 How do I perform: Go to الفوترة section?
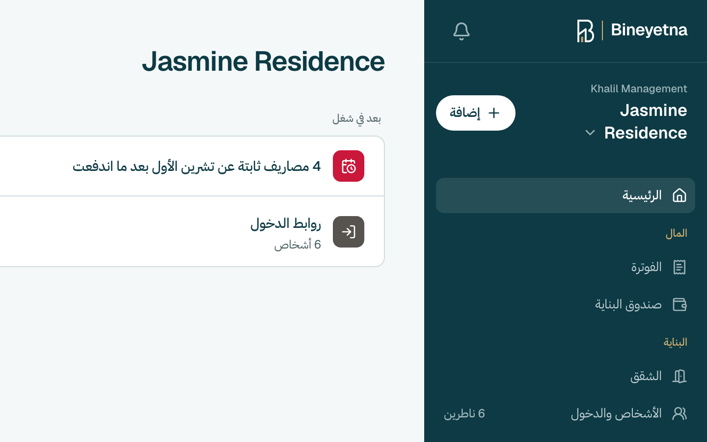tap(566, 267)
